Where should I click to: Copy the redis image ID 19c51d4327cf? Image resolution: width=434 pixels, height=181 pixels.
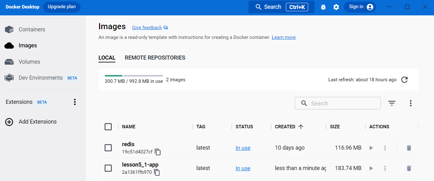pos(158,152)
